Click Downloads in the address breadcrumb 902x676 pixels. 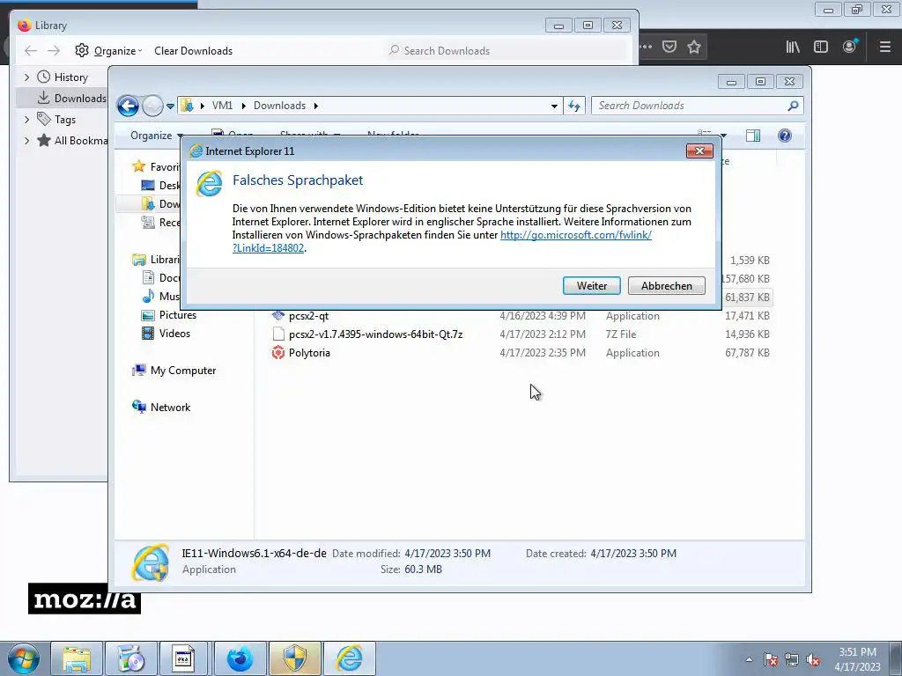[x=279, y=106]
